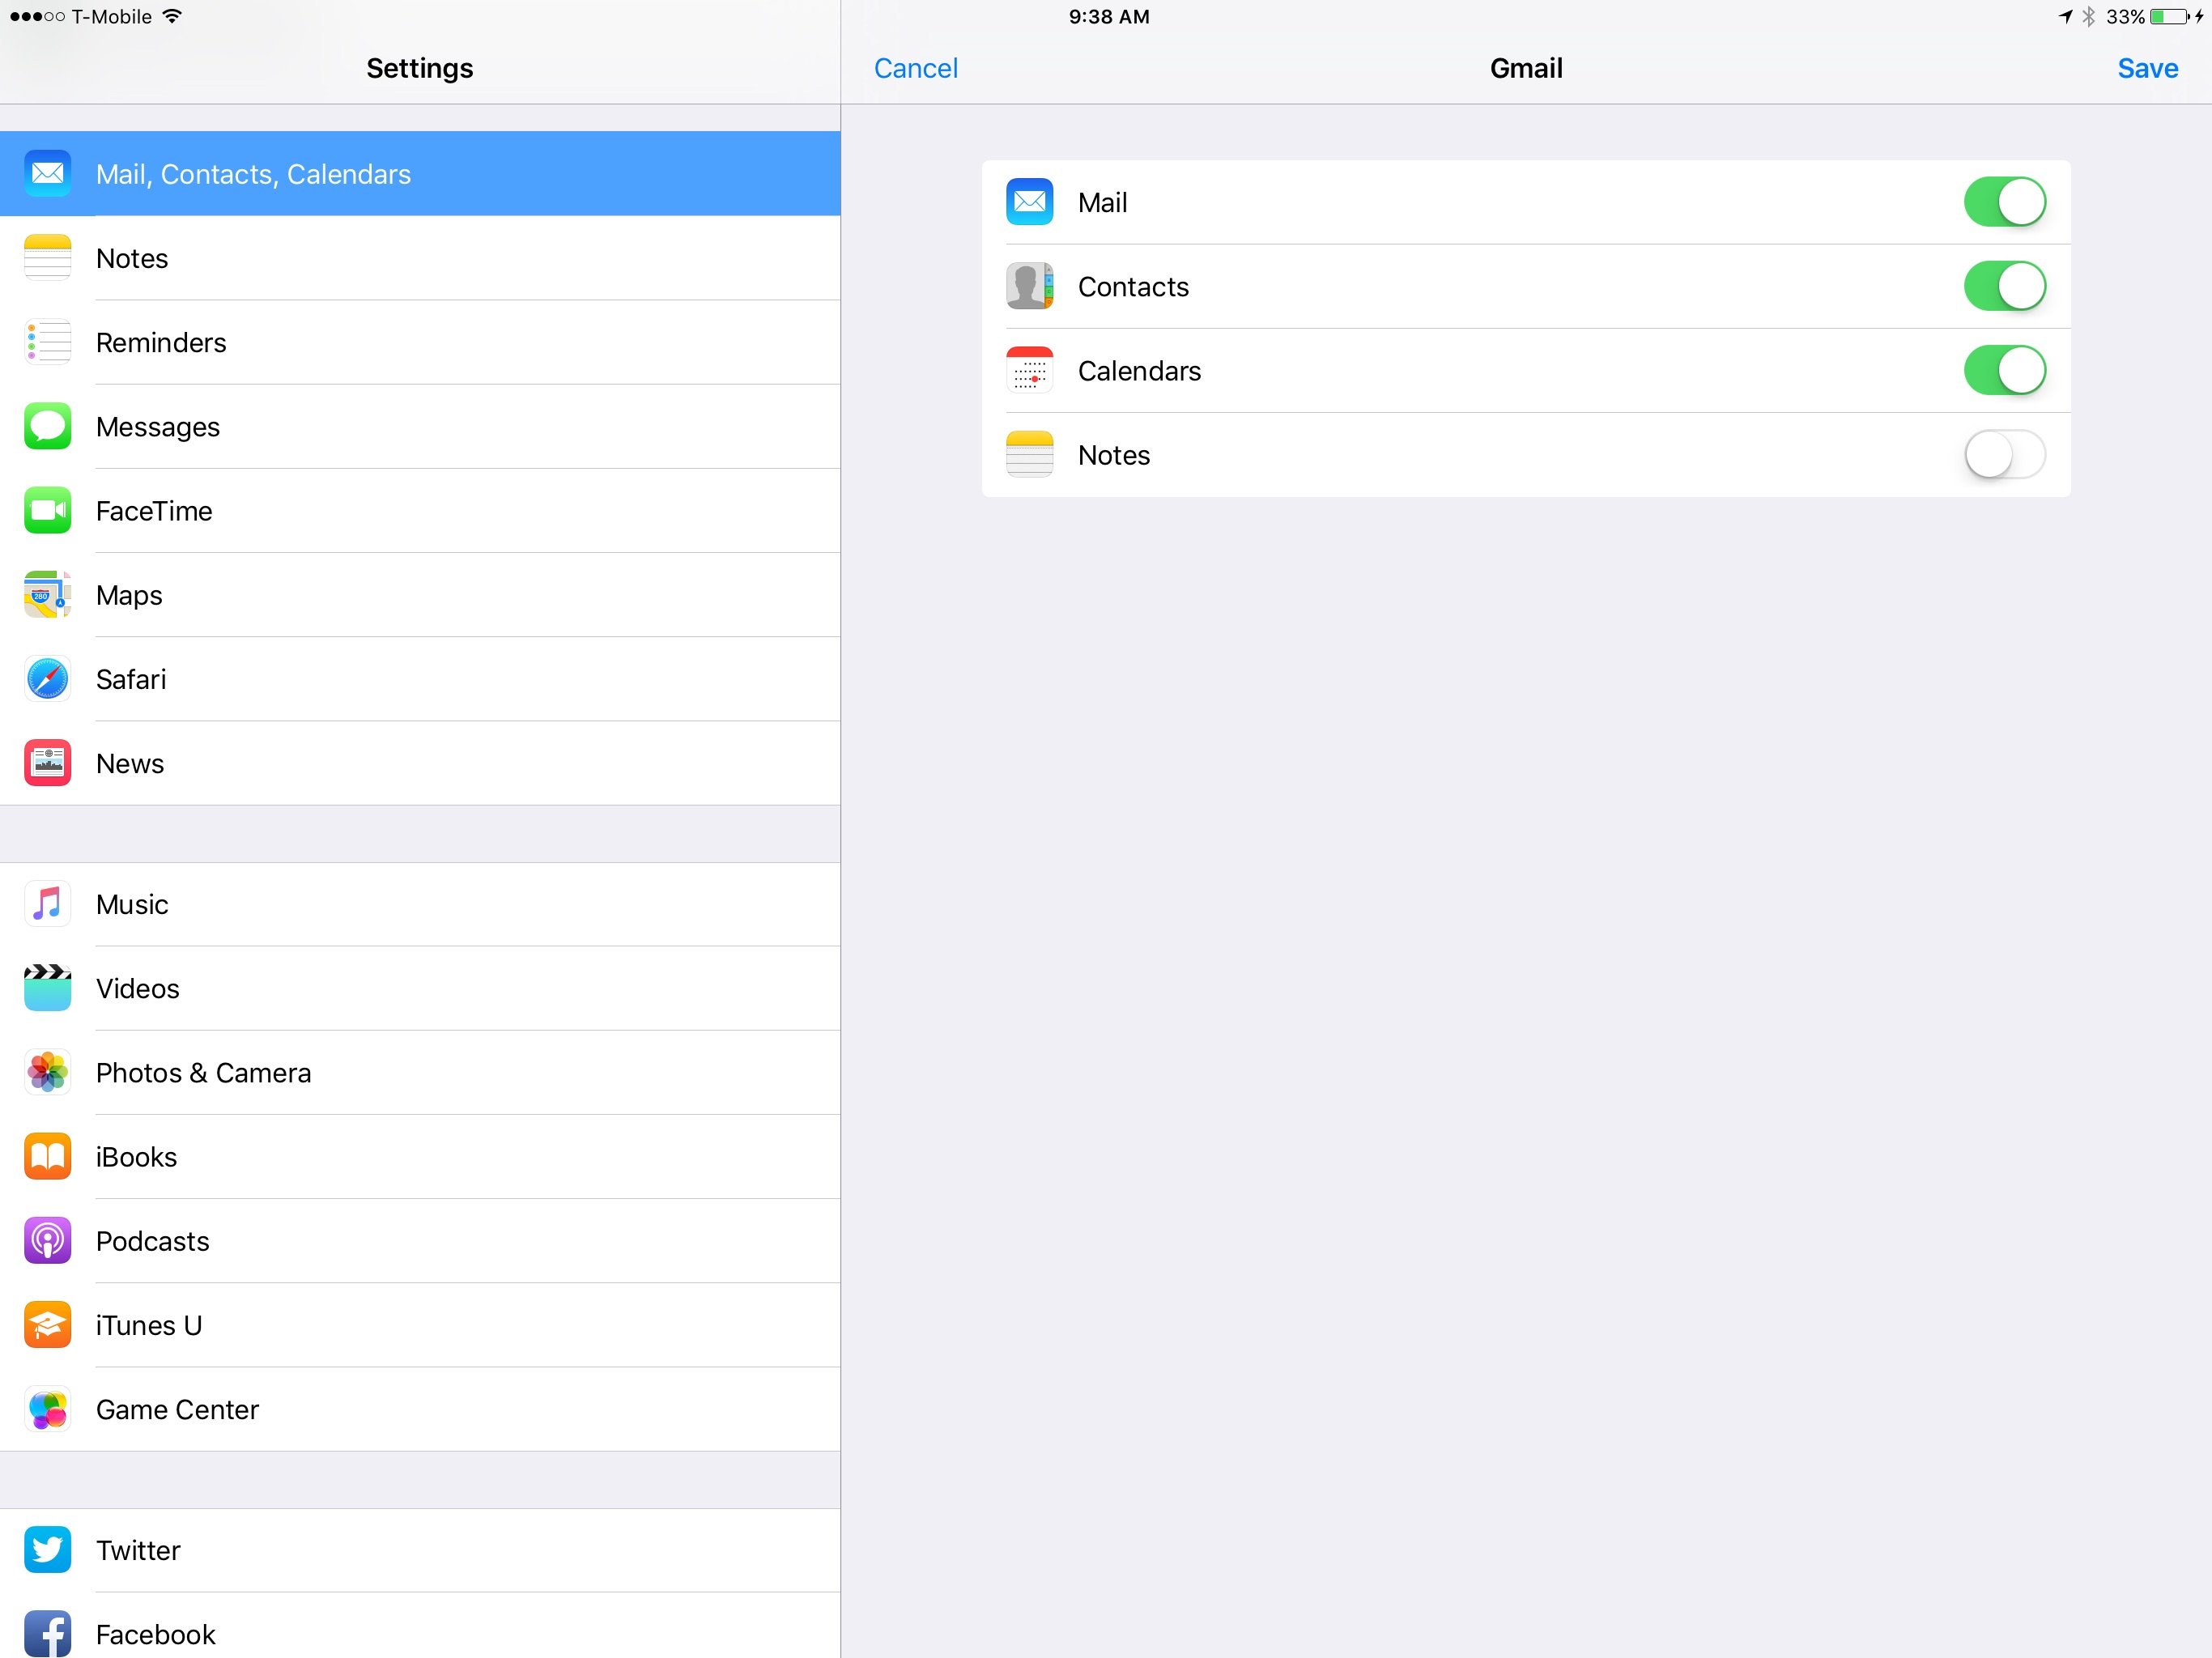Tap the Contacts label in Gmail panel

pyautogui.click(x=1133, y=286)
